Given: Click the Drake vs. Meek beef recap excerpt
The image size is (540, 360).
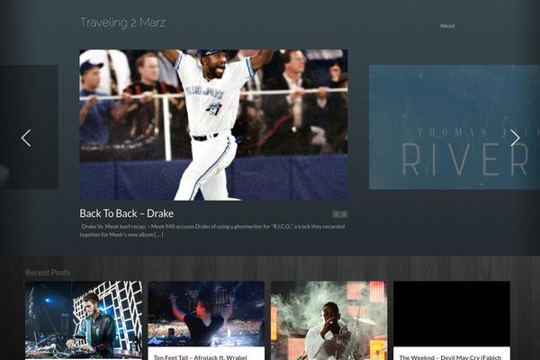Looking at the screenshot, I should tap(212, 230).
